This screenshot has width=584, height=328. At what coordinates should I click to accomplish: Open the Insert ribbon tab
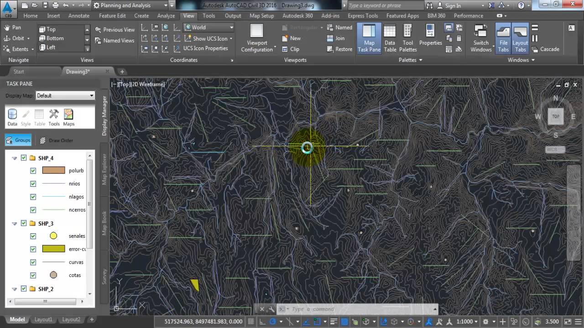pos(53,15)
